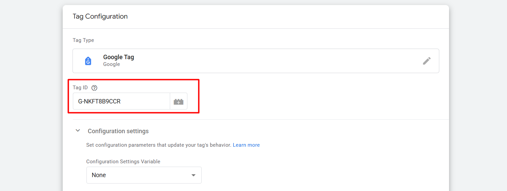
Task: Click into the Tag ID field G-NKFT8B9CCR
Action: (x=121, y=101)
